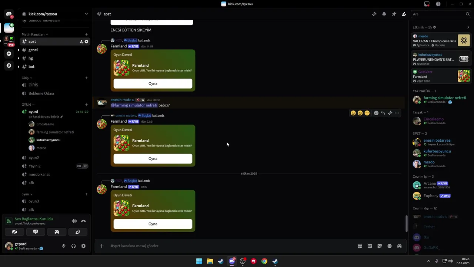Viewport: 474px width, 267px height.
Task: Select the hg text channel
Action: click(55, 58)
